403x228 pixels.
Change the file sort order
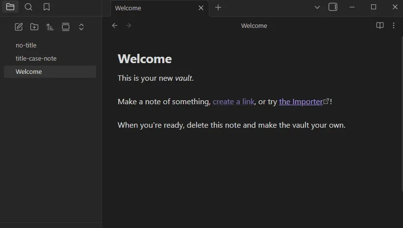pyautogui.click(x=50, y=27)
